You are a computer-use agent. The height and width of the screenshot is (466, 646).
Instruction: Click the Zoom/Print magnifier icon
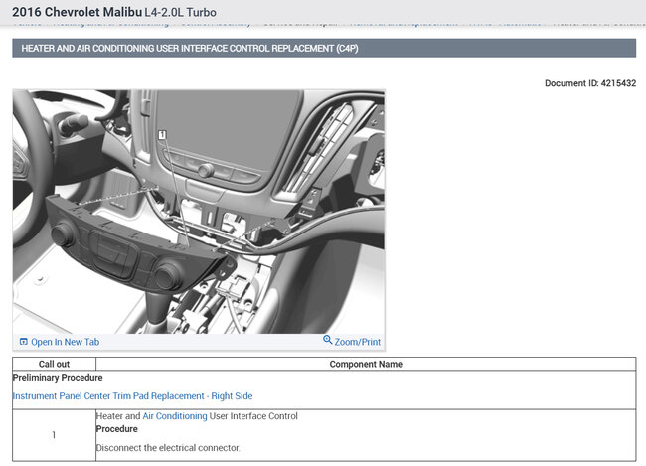328,341
